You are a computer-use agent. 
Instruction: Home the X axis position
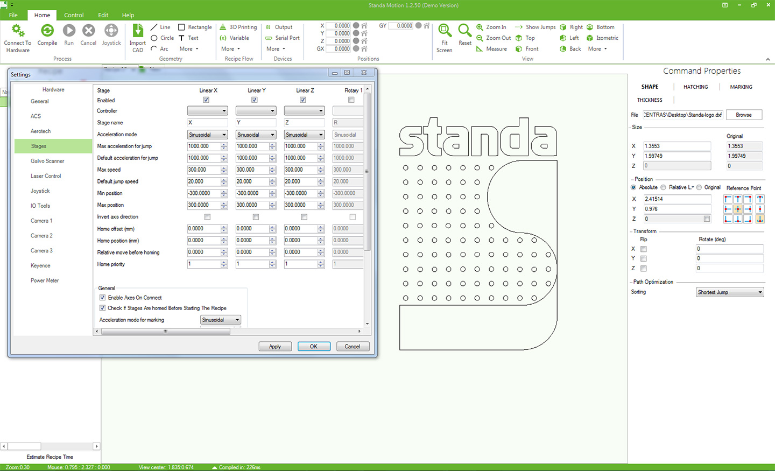coord(364,25)
